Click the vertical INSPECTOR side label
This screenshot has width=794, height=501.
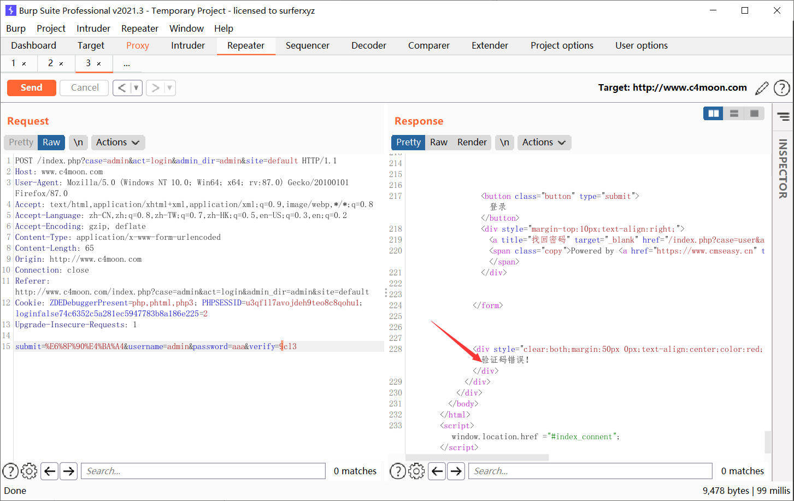(783, 168)
